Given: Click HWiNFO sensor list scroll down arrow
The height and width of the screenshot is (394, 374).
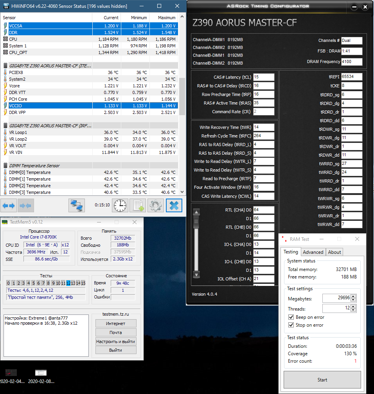Looking at the screenshot, I should pyautogui.click(x=182, y=192).
